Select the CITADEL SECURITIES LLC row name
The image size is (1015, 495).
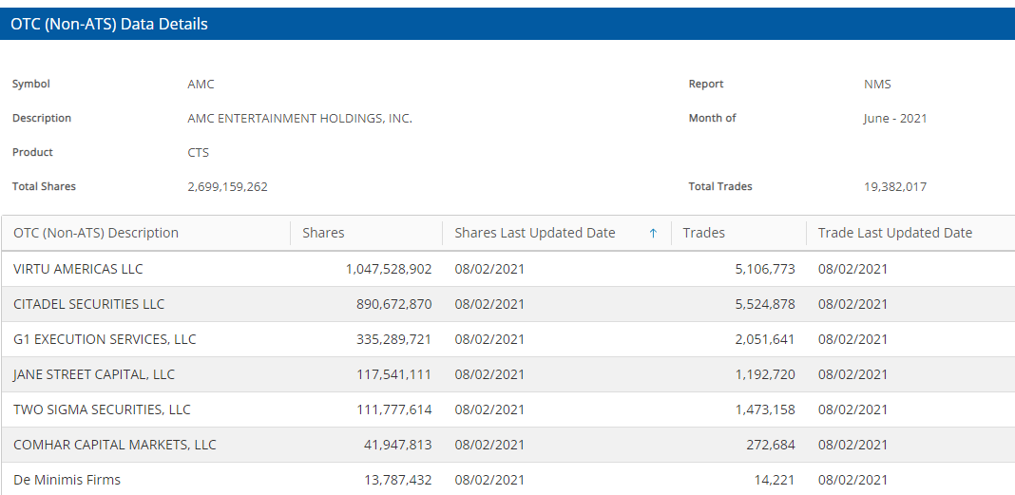tap(88, 304)
